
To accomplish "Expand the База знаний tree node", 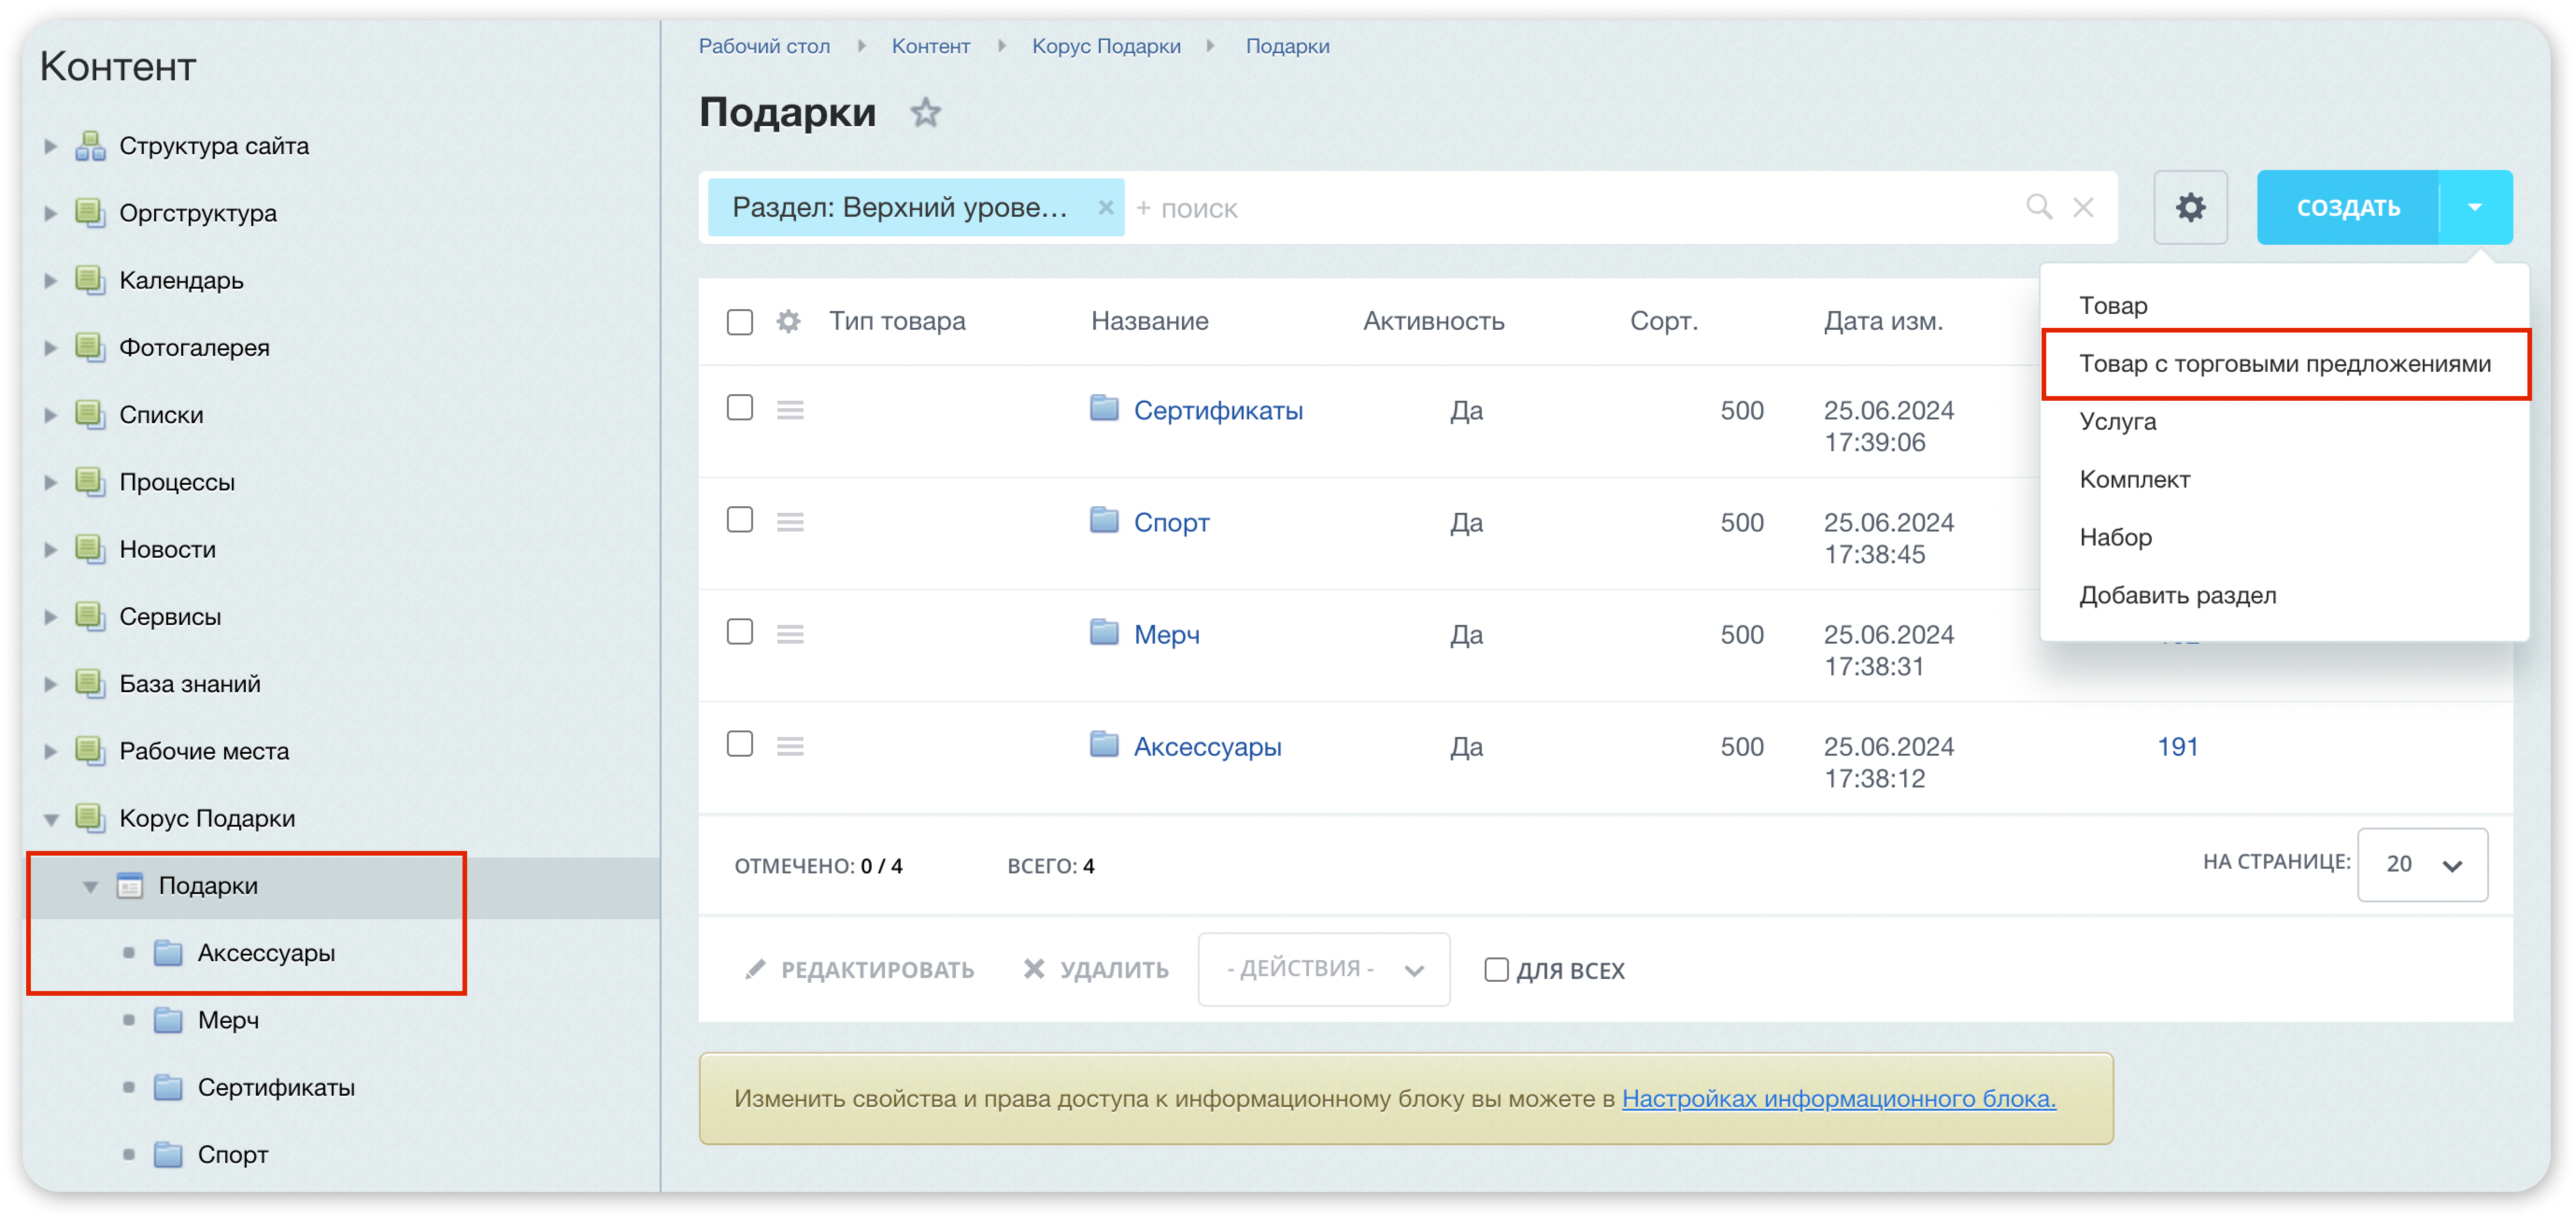I will (50, 684).
